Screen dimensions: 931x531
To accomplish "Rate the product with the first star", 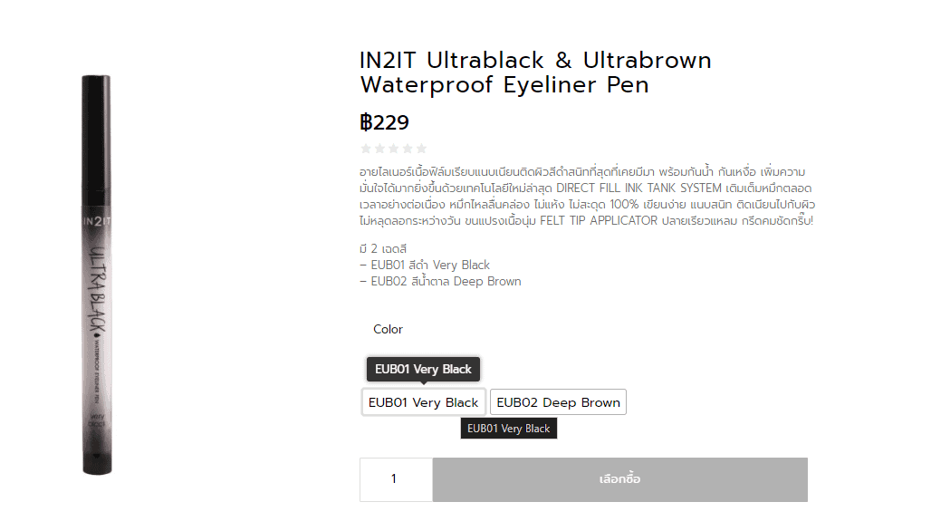I will tap(366, 149).
